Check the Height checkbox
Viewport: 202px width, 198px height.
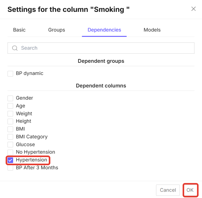coord(11,121)
